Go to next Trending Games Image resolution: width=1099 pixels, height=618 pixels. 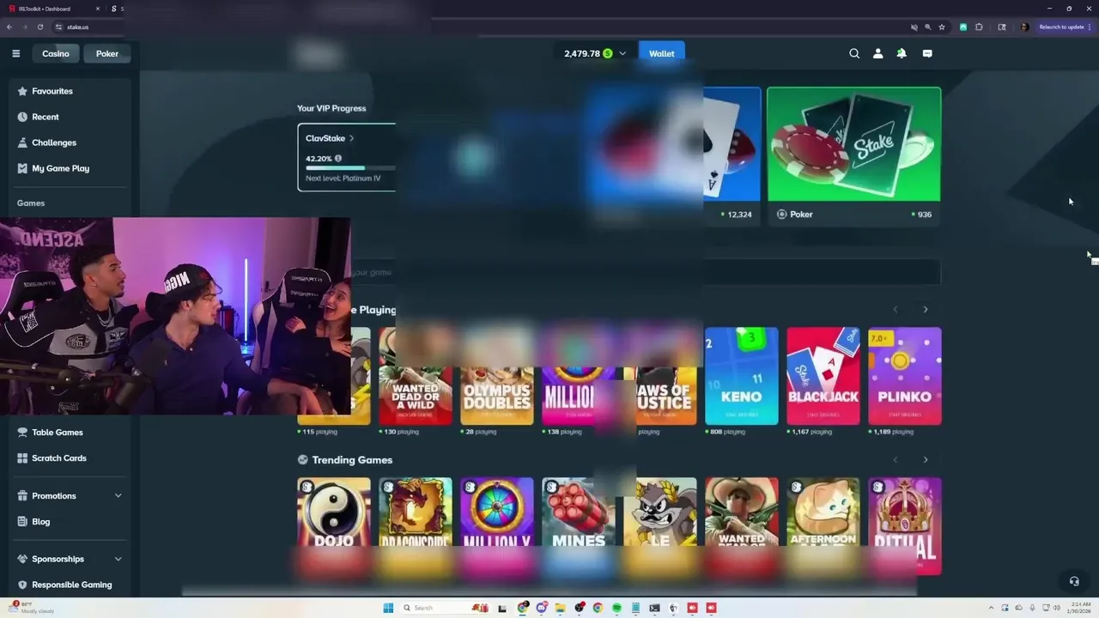coord(925,460)
